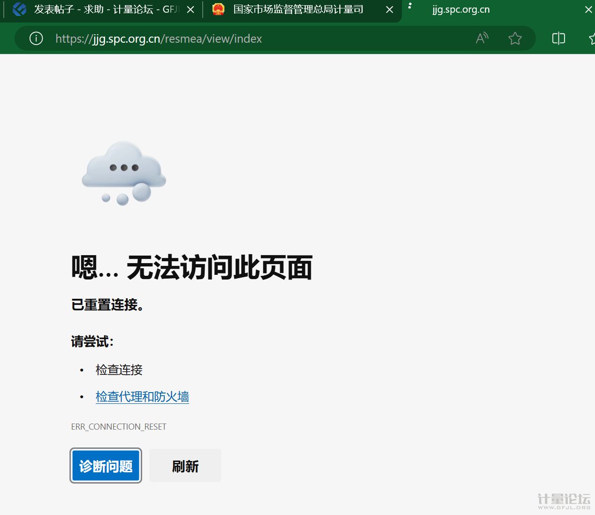Click the Read aloud icon
This screenshot has width=595, height=515.
(482, 38)
